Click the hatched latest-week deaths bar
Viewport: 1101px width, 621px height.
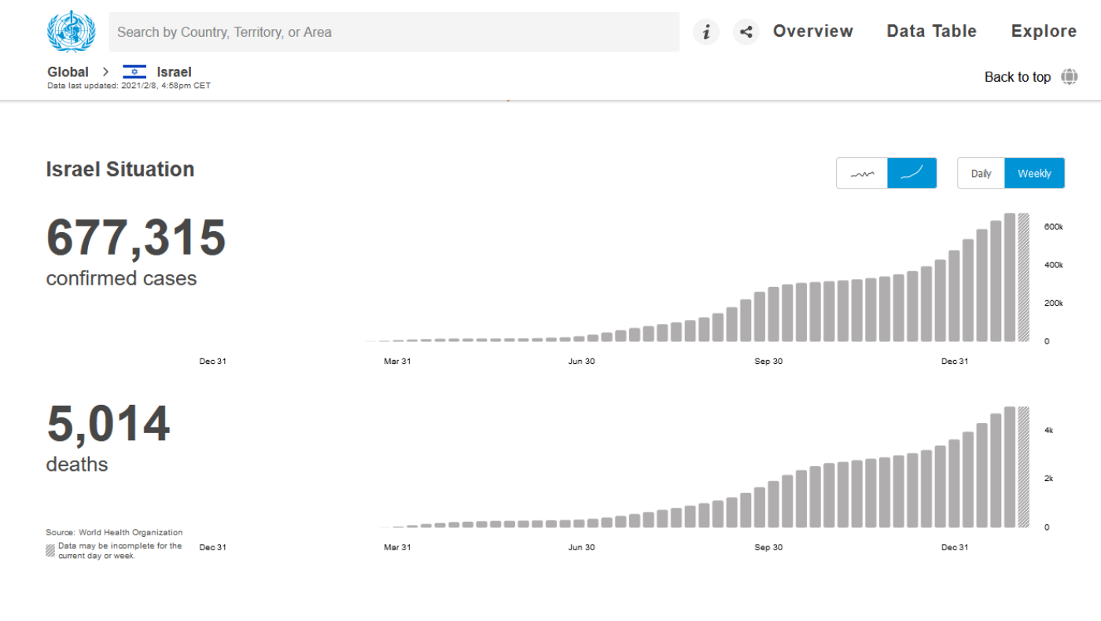pyautogui.click(x=1023, y=467)
